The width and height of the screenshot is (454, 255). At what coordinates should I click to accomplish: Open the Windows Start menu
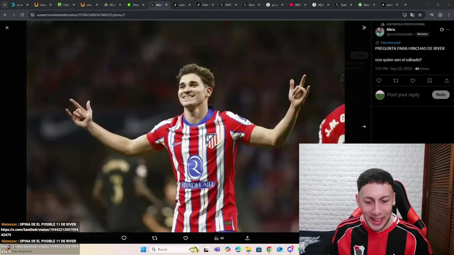point(143,249)
